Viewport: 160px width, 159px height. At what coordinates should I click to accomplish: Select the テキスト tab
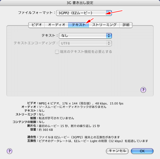(x=78, y=25)
